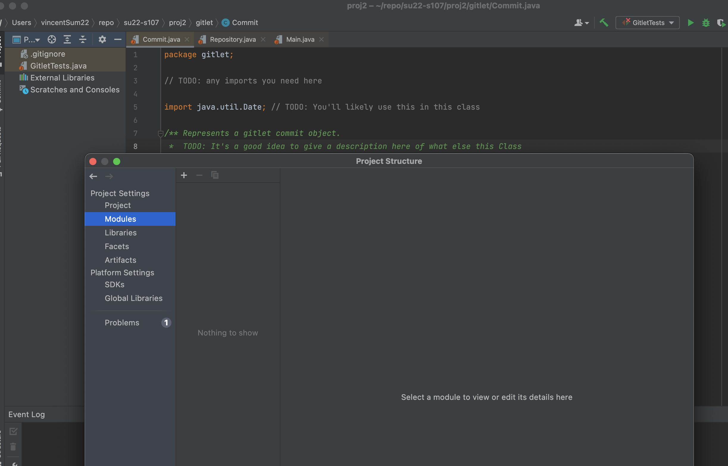This screenshot has width=728, height=466.
Task: Select Libraries in Project Settings
Action: pos(121,232)
